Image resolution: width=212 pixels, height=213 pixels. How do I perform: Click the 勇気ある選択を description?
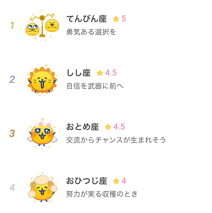[91, 32]
